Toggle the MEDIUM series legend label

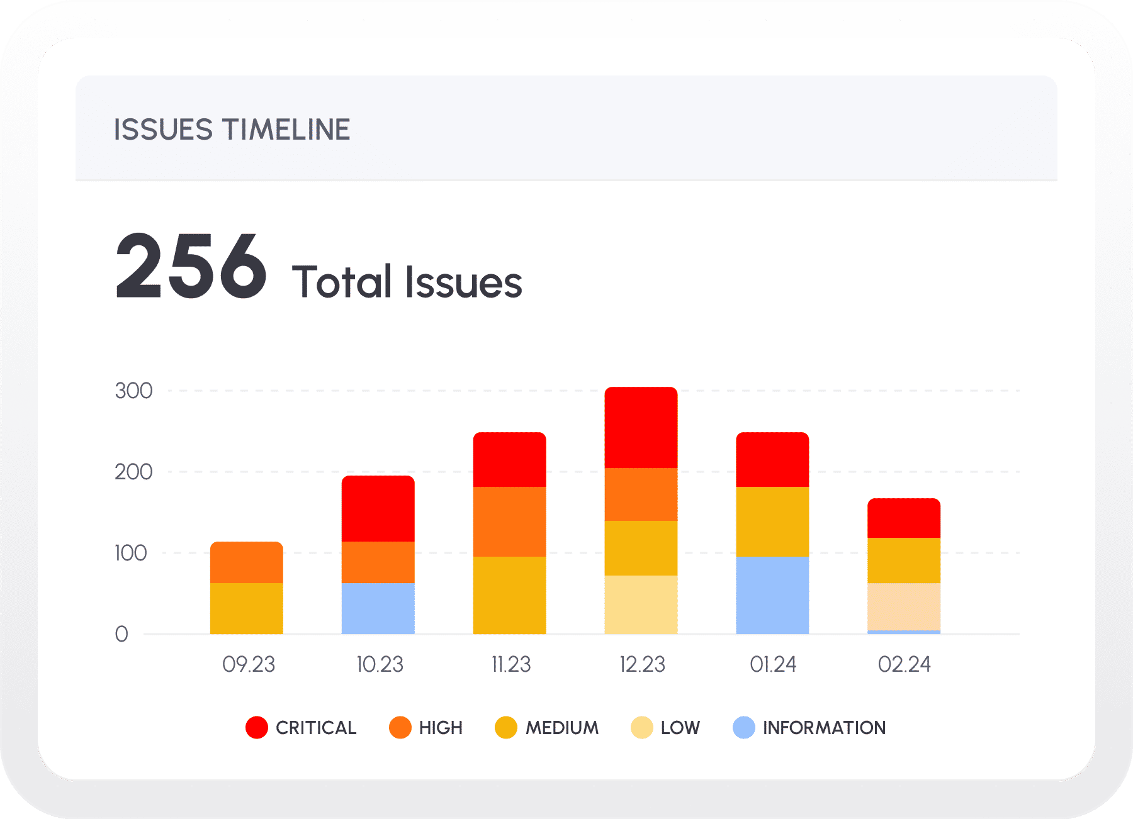[x=562, y=728]
